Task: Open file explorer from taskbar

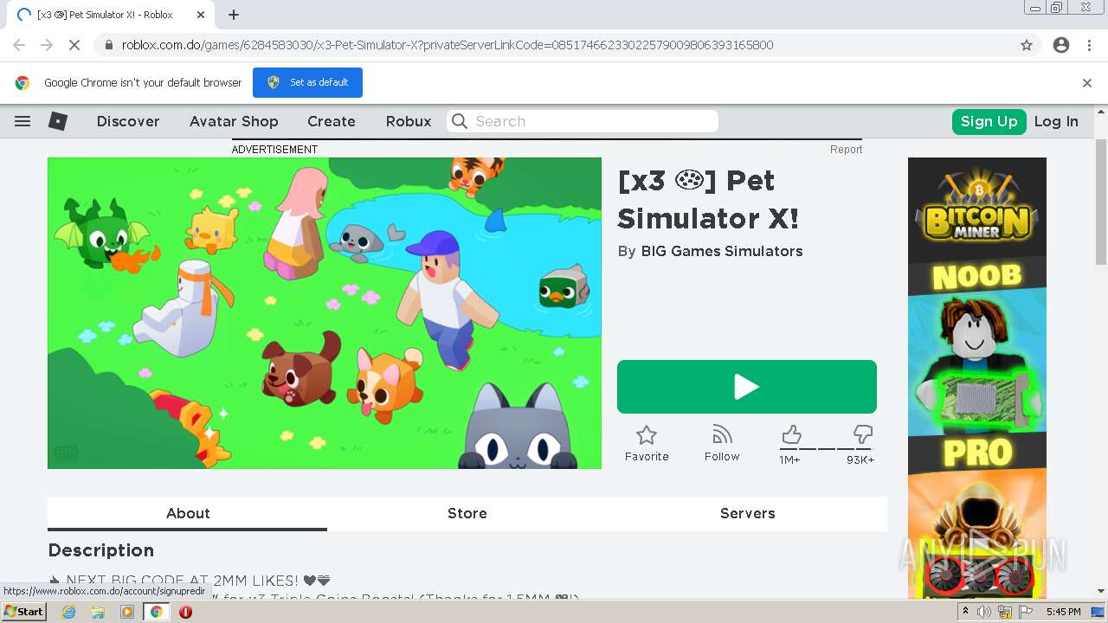Action: click(98, 612)
